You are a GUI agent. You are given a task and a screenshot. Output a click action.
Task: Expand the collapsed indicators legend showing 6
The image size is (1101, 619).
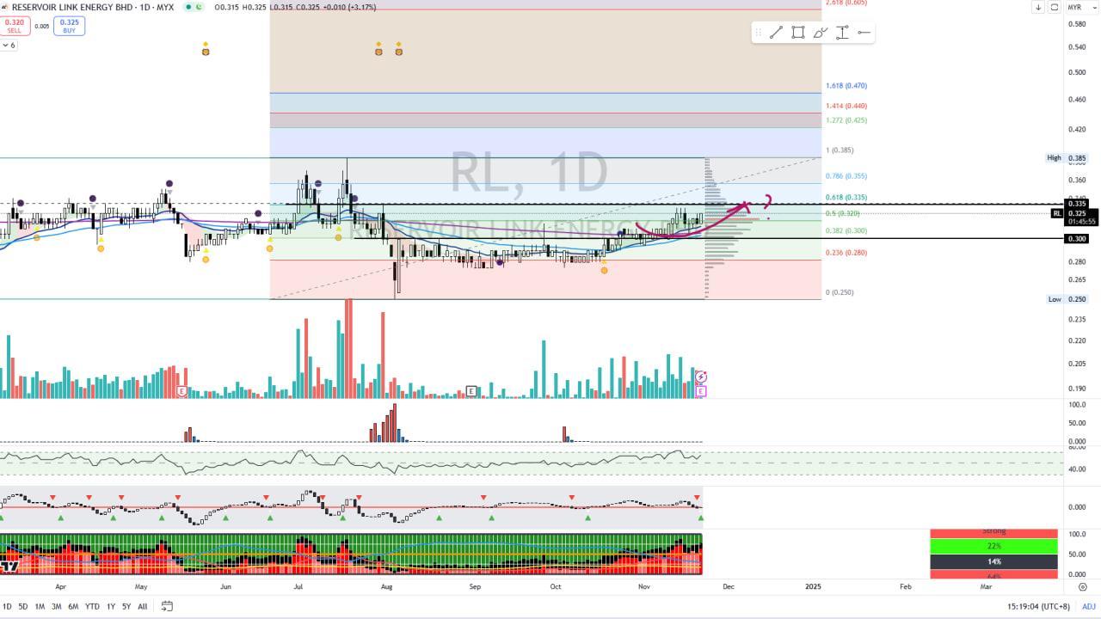(x=9, y=45)
